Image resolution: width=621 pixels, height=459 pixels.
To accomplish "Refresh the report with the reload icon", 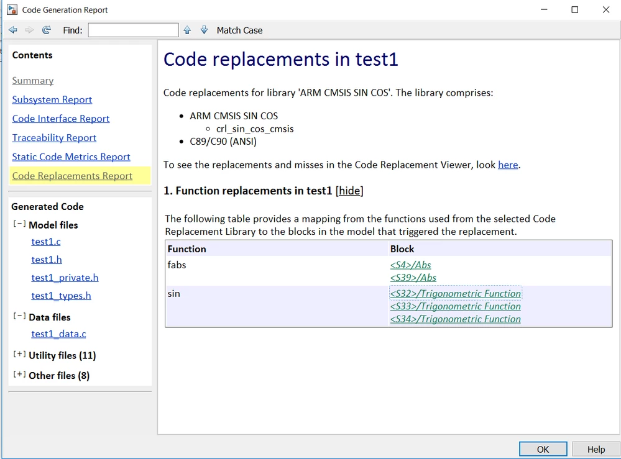I will click(x=47, y=30).
